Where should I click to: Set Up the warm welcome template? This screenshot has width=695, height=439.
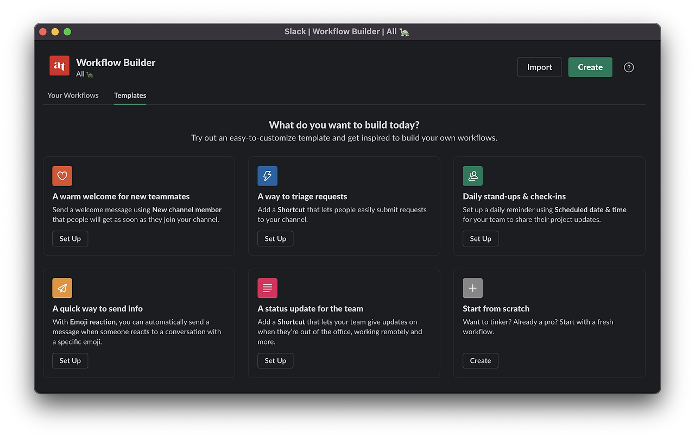[x=70, y=239]
